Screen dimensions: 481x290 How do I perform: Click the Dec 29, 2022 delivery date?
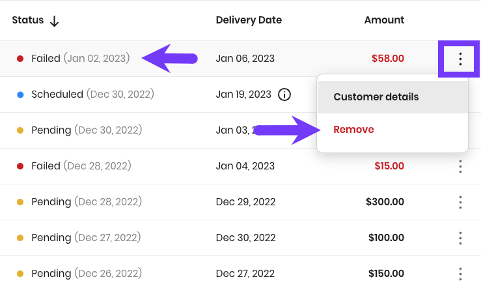246,202
